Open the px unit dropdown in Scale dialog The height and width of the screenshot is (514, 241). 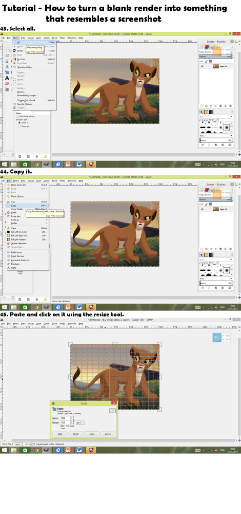coord(80,423)
